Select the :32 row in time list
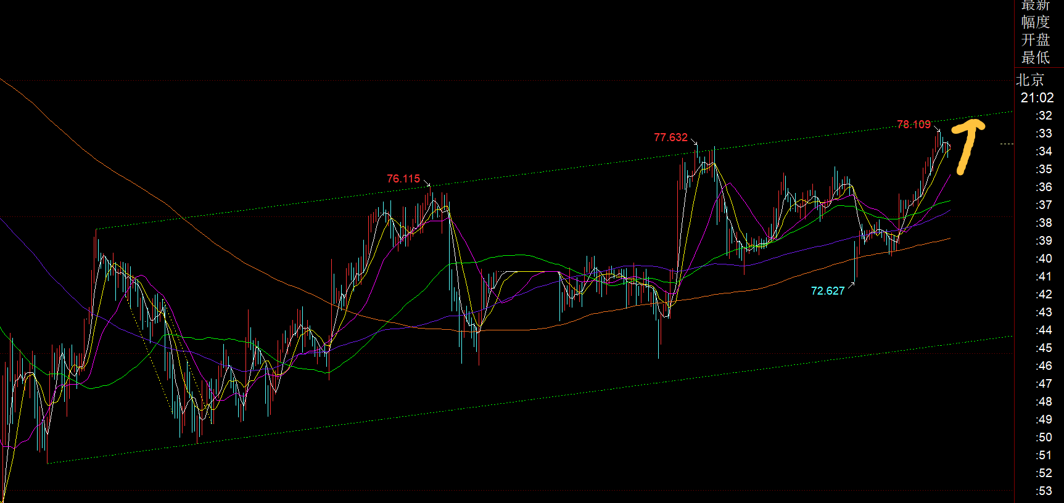The height and width of the screenshot is (503, 1064). click(1044, 116)
